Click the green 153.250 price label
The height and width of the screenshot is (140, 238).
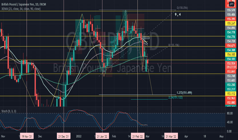231,85
